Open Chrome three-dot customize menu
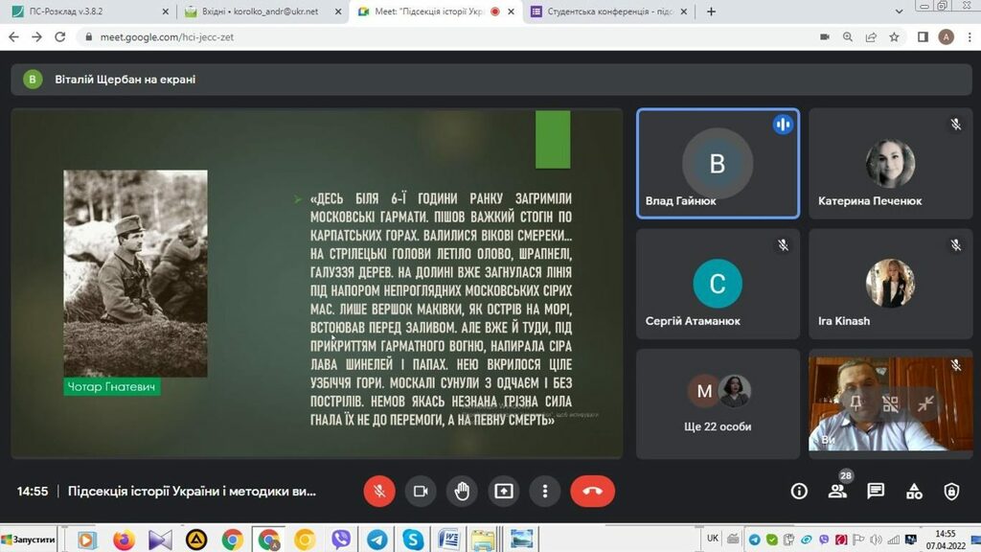The height and width of the screenshot is (552, 981). 968,37
